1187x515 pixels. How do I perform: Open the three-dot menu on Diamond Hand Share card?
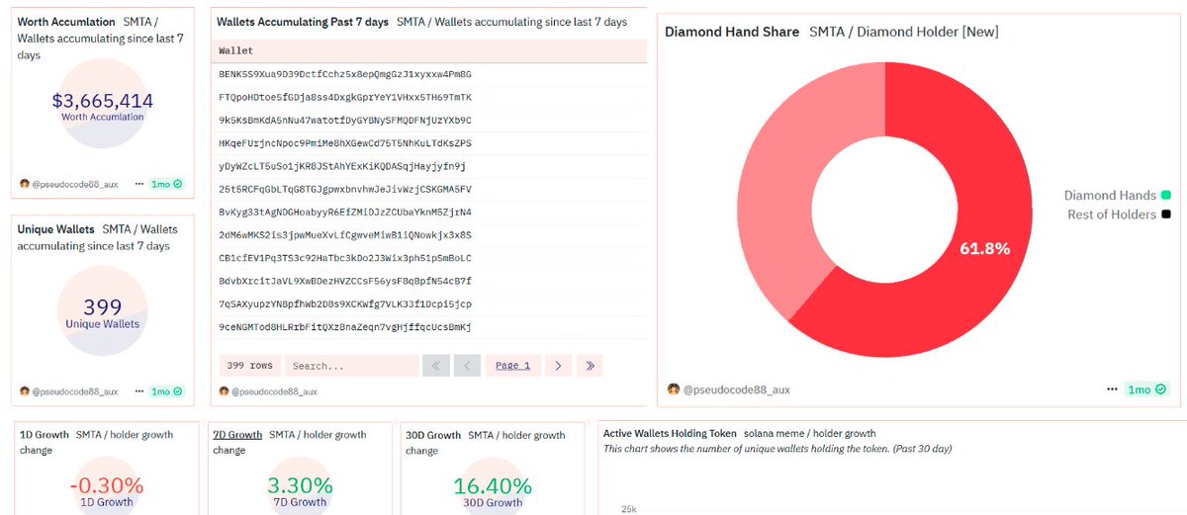pyautogui.click(x=1112, y=389)
